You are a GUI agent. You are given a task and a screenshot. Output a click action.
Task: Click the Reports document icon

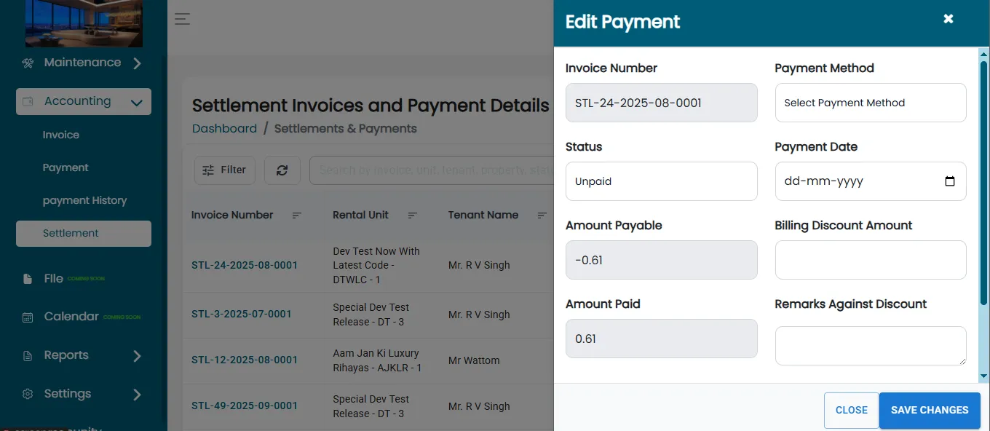tap(28, 356)
